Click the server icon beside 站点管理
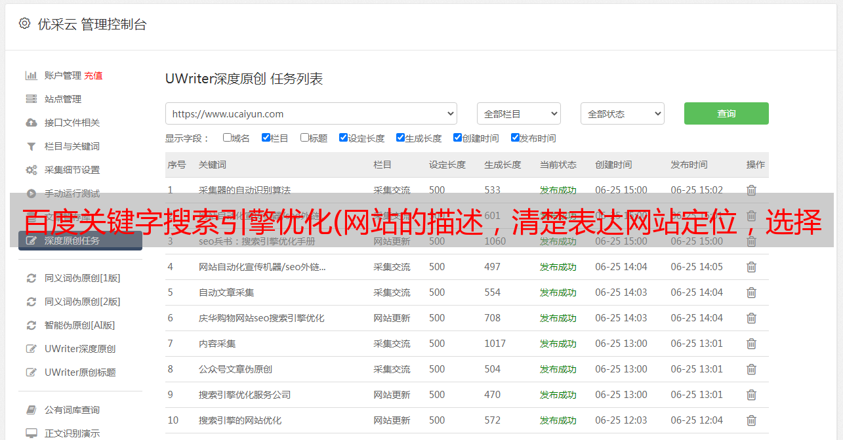 tap(31, 99)
